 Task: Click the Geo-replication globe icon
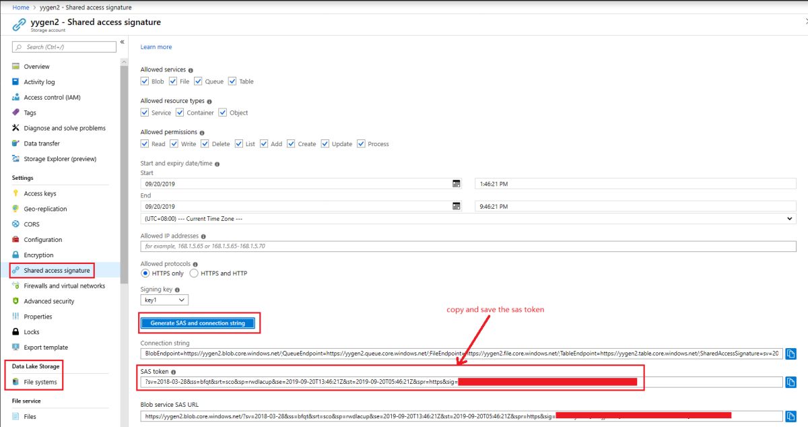coord(15,209)
